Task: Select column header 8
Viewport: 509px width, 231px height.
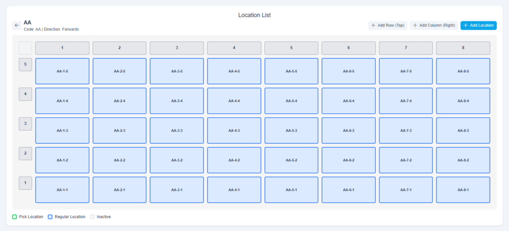Action: coord(463,48)
